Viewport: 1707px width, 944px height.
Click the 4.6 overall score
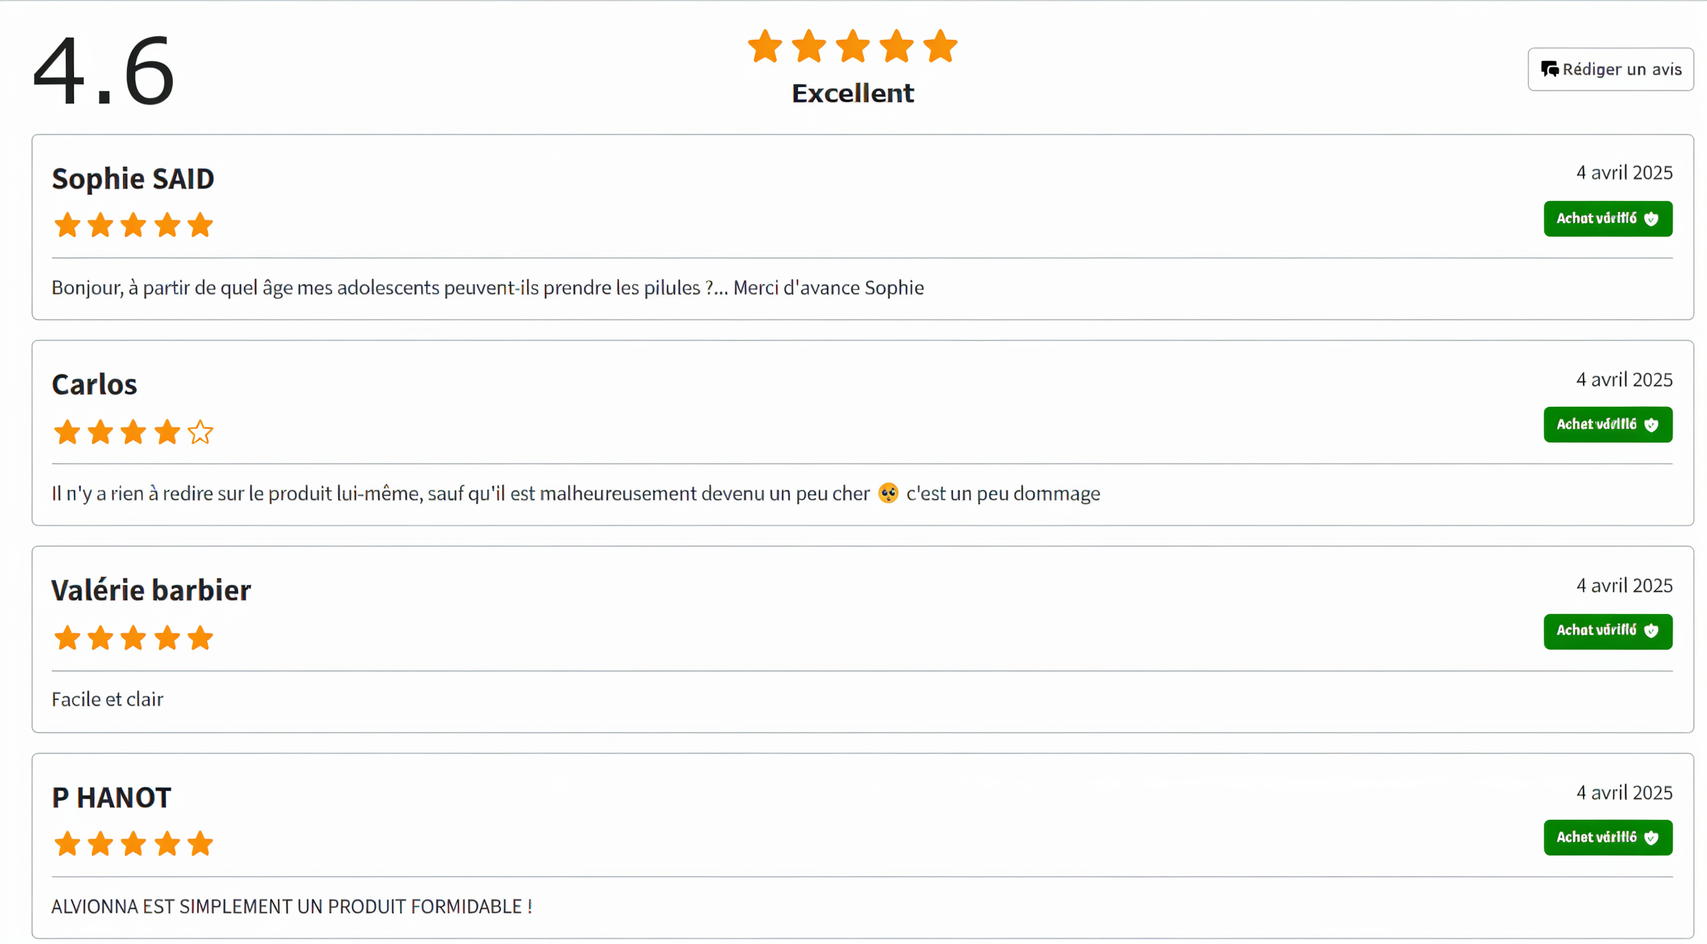coord(104,69)
